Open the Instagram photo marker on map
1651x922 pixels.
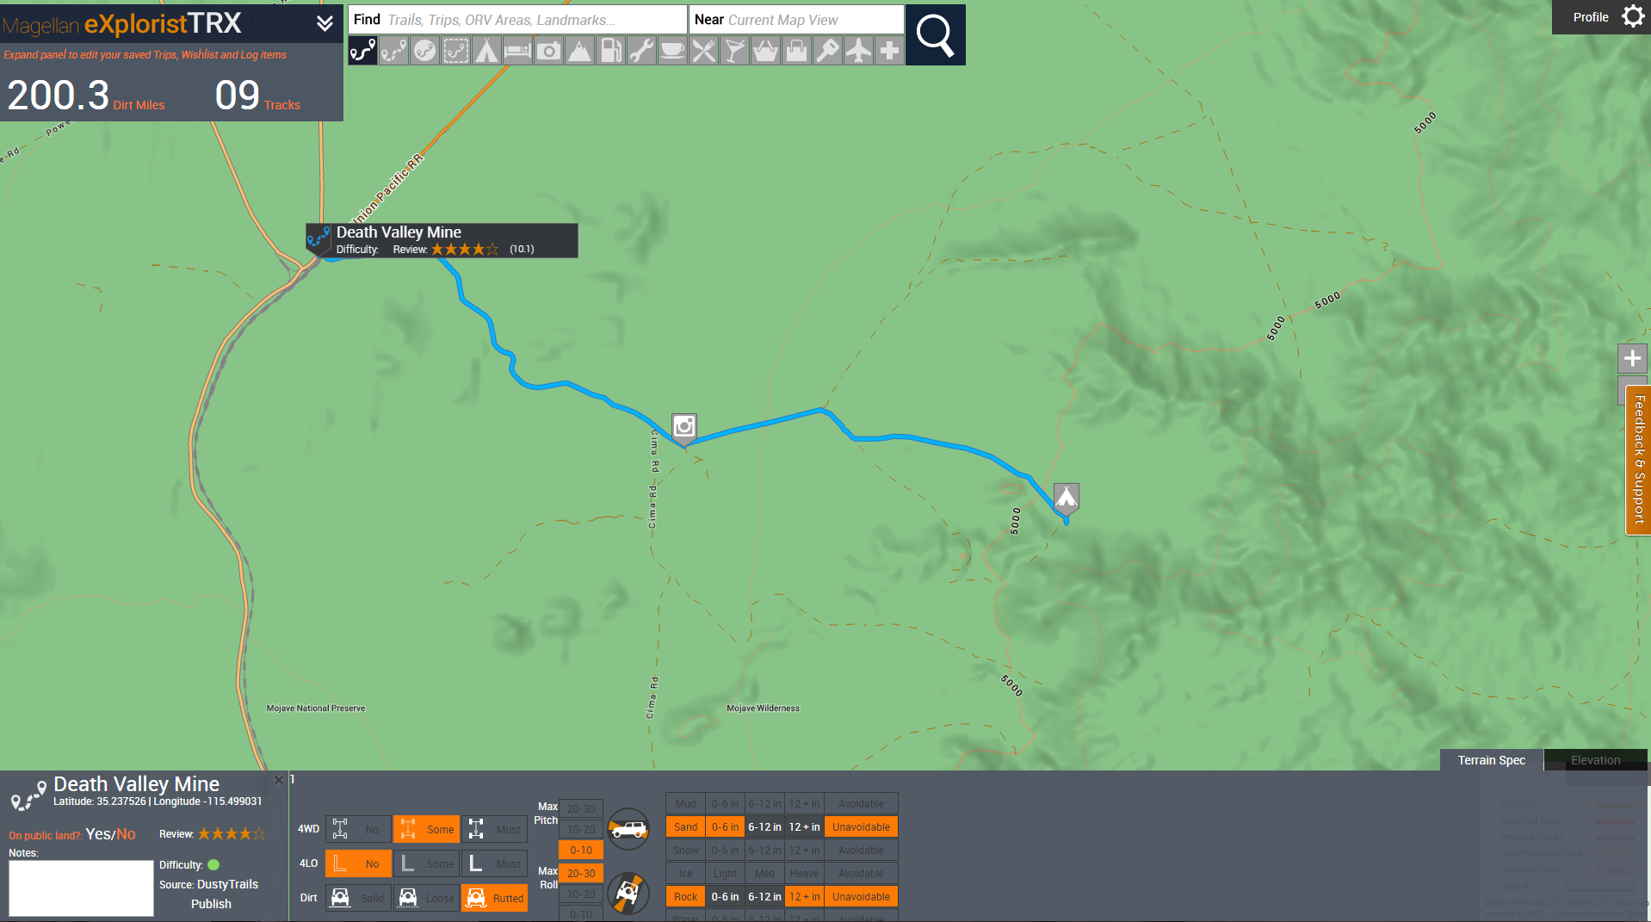(684, 426)
